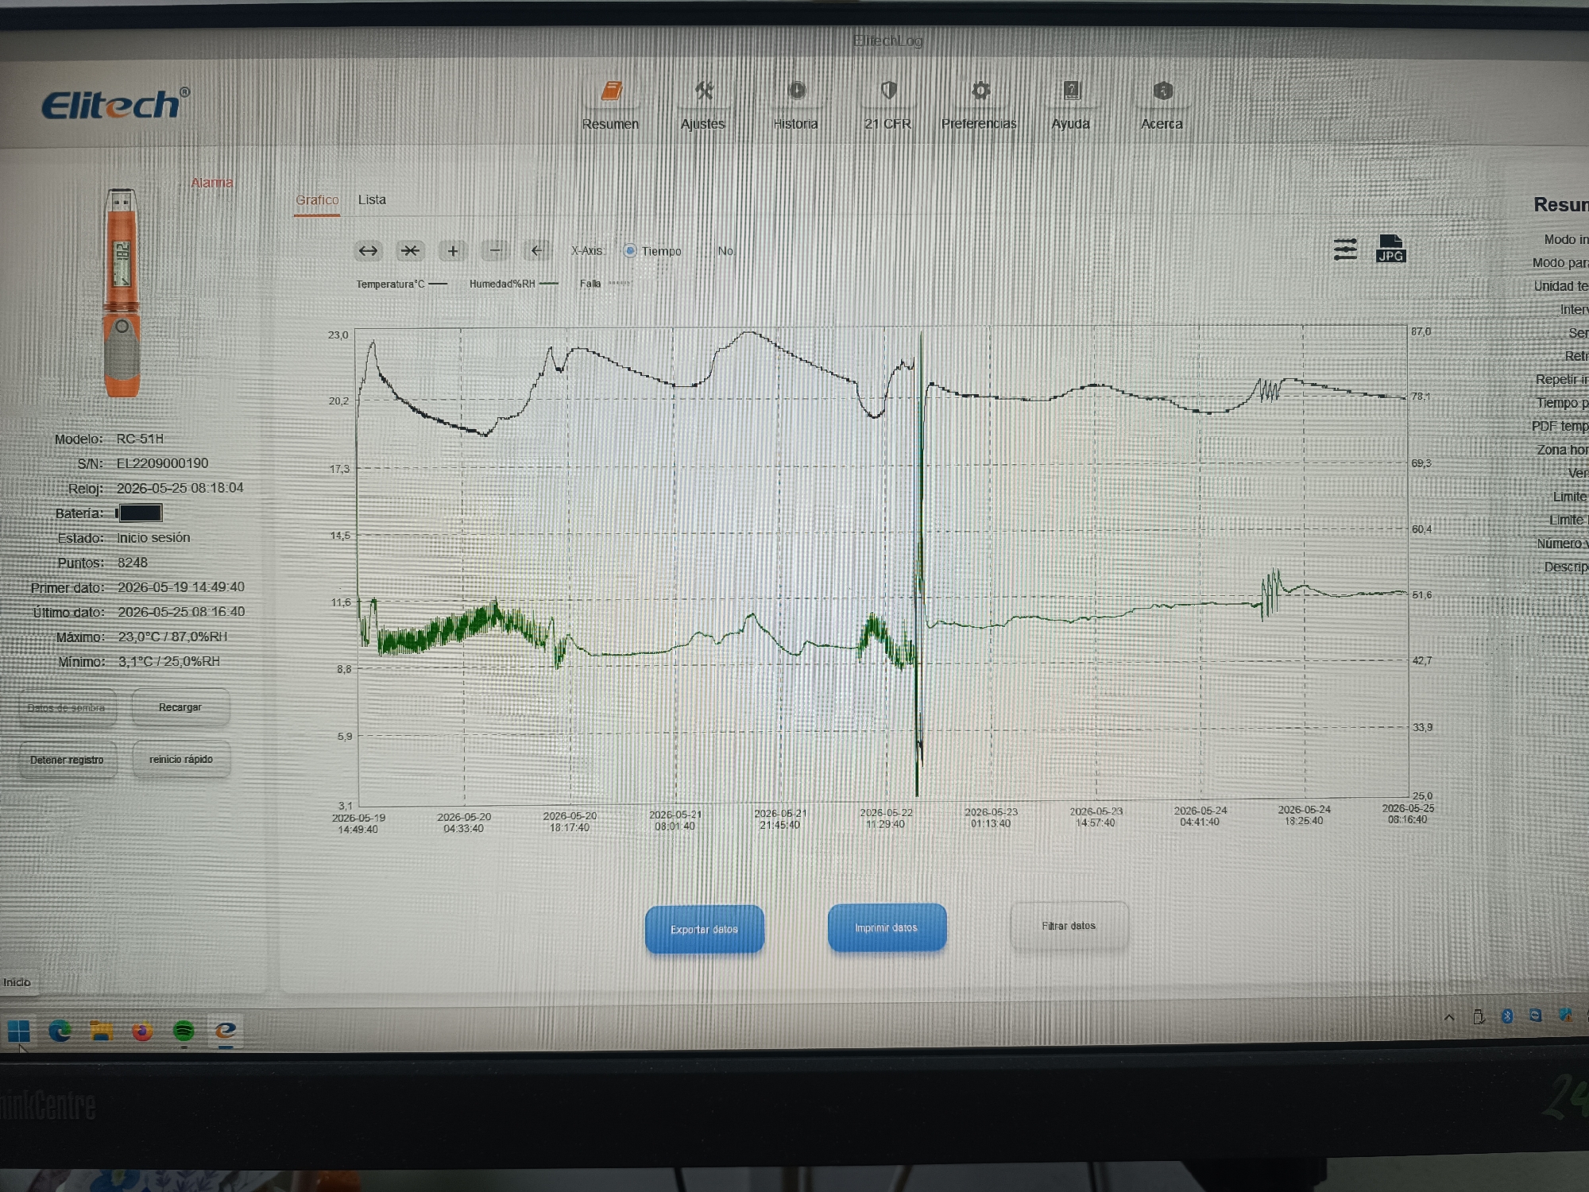Export chart as JPG image
Screen dimensions: 1589x1192
click(x=1390, y=249)
